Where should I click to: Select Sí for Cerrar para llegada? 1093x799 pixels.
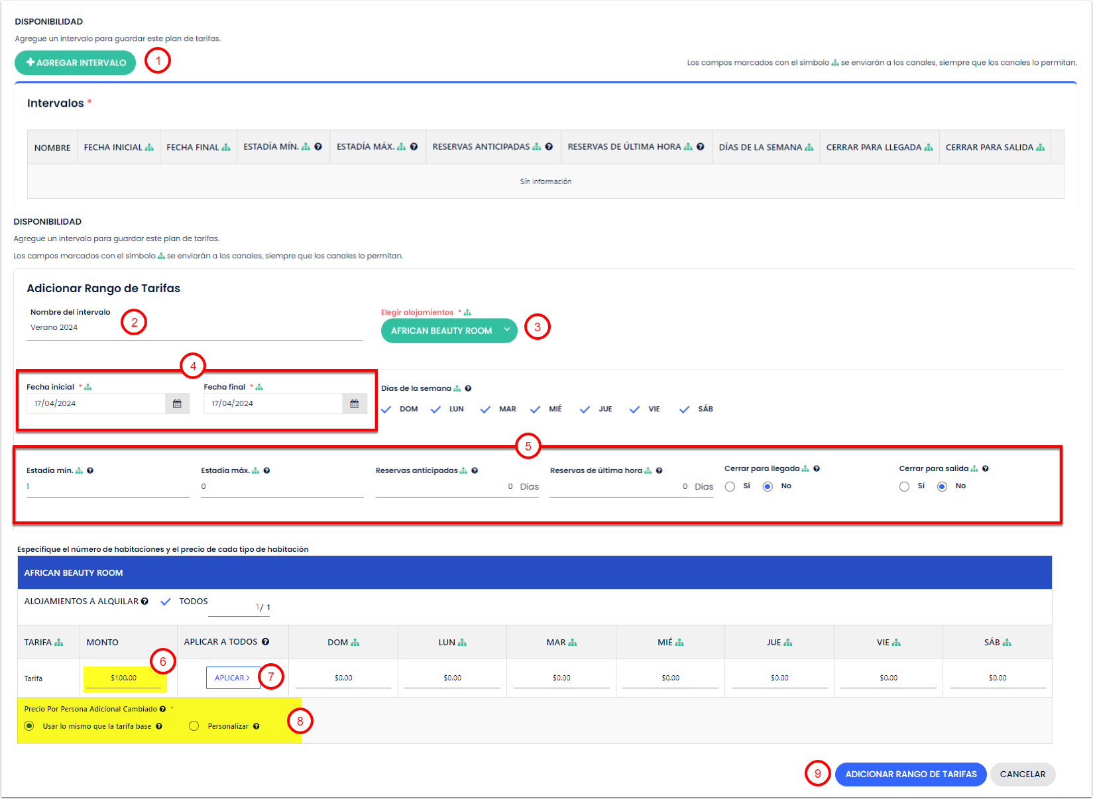pos(730,486)
